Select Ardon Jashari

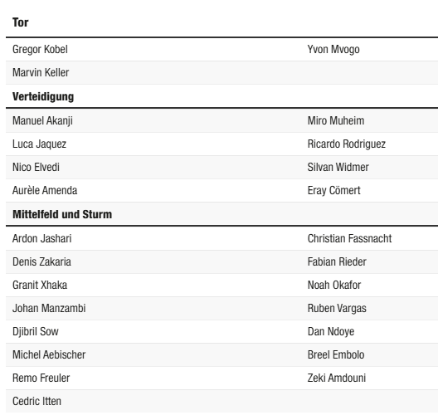pos(42,239)
